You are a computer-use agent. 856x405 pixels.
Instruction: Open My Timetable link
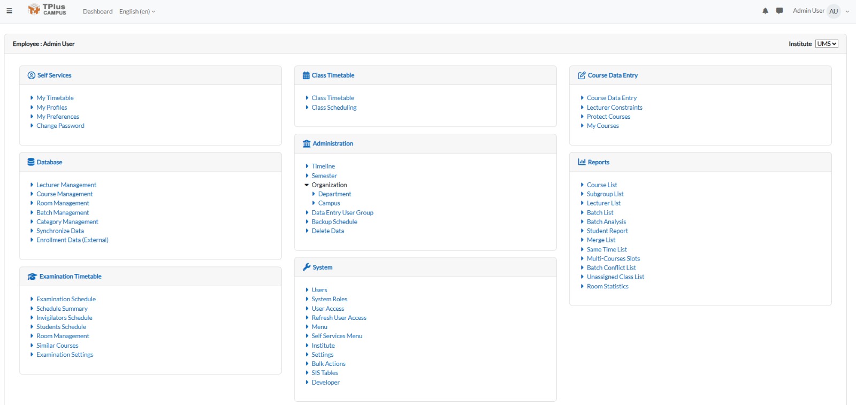point(55,98)
